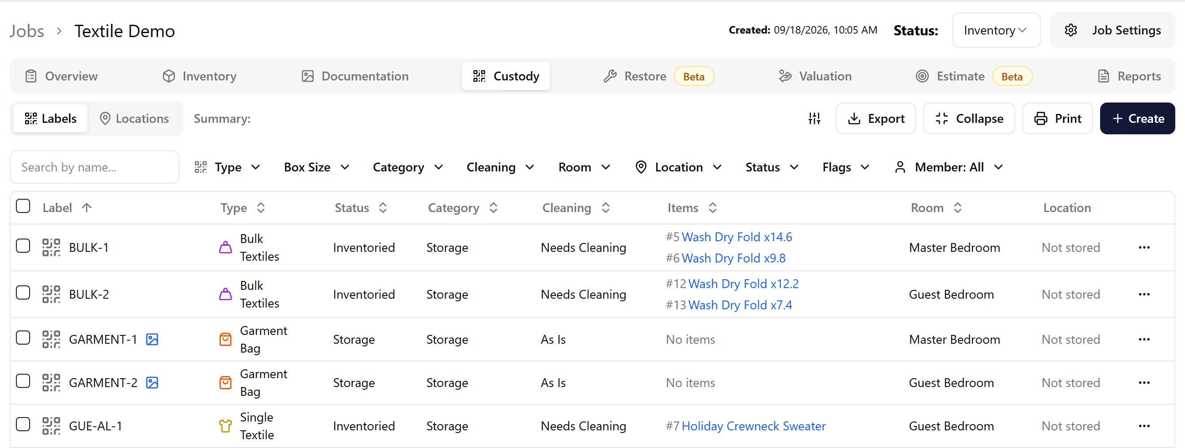Open the row actions menu for BULK-1

(1144, 248)
